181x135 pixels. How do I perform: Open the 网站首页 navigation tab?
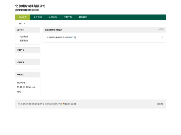click(x=23, y=17)
